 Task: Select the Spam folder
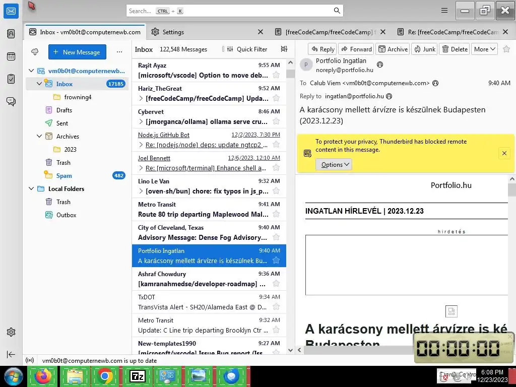pos(77,175)
